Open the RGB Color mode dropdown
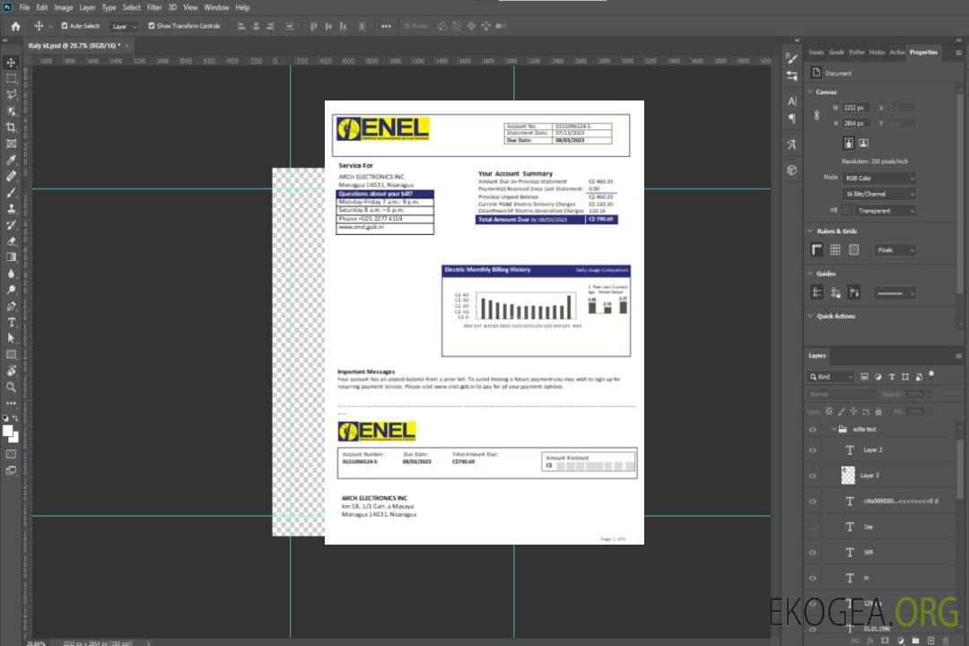The width and height of the screenshot is (969, 646). tap(878, 178)
